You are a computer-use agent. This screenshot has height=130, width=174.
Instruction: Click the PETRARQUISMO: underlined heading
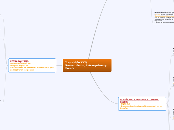point(20,61)
